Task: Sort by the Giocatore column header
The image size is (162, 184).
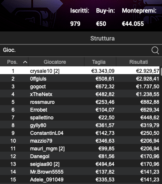Action: click(x=55, y=62)
